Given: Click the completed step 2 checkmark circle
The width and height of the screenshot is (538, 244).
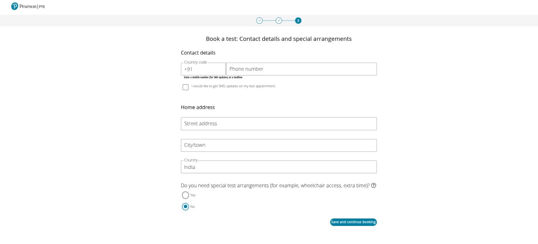Looking at the screenshot, I should [279, 20].
